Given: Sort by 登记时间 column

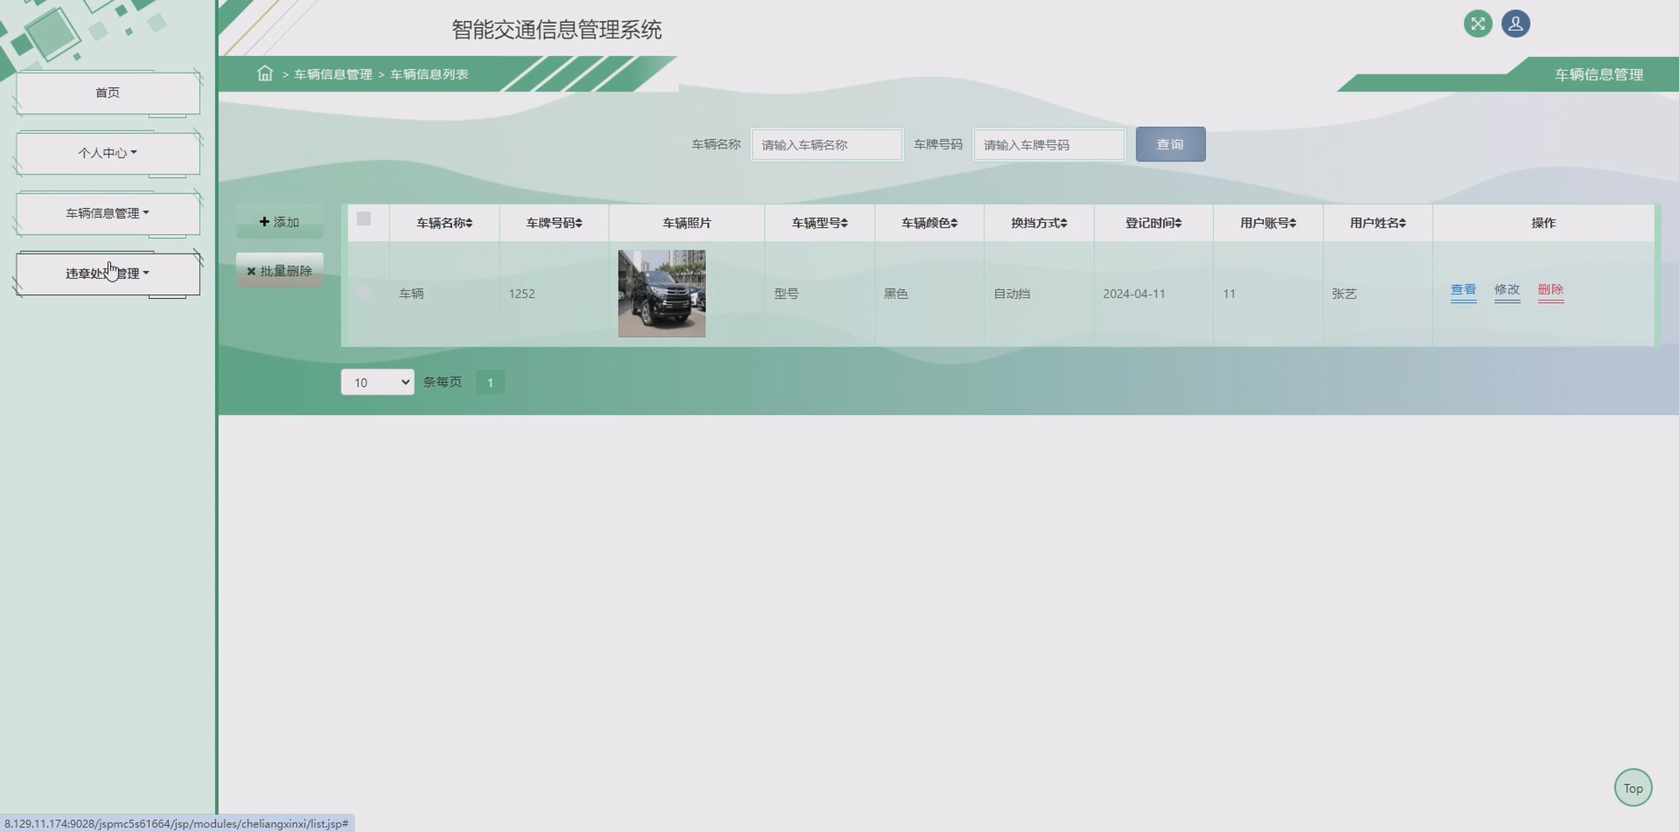Looking at the screenshot, I should pyautogui.click(x=1153, y=223).
